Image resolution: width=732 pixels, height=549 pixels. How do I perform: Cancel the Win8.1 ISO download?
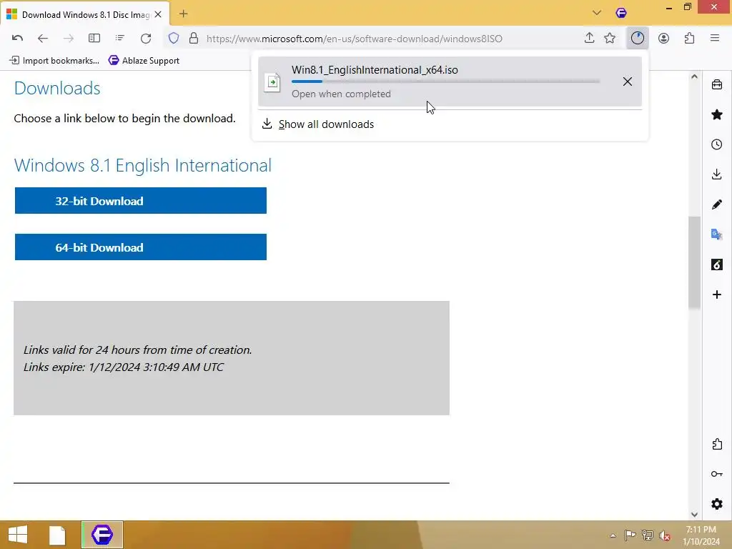[x=628, y=81]
